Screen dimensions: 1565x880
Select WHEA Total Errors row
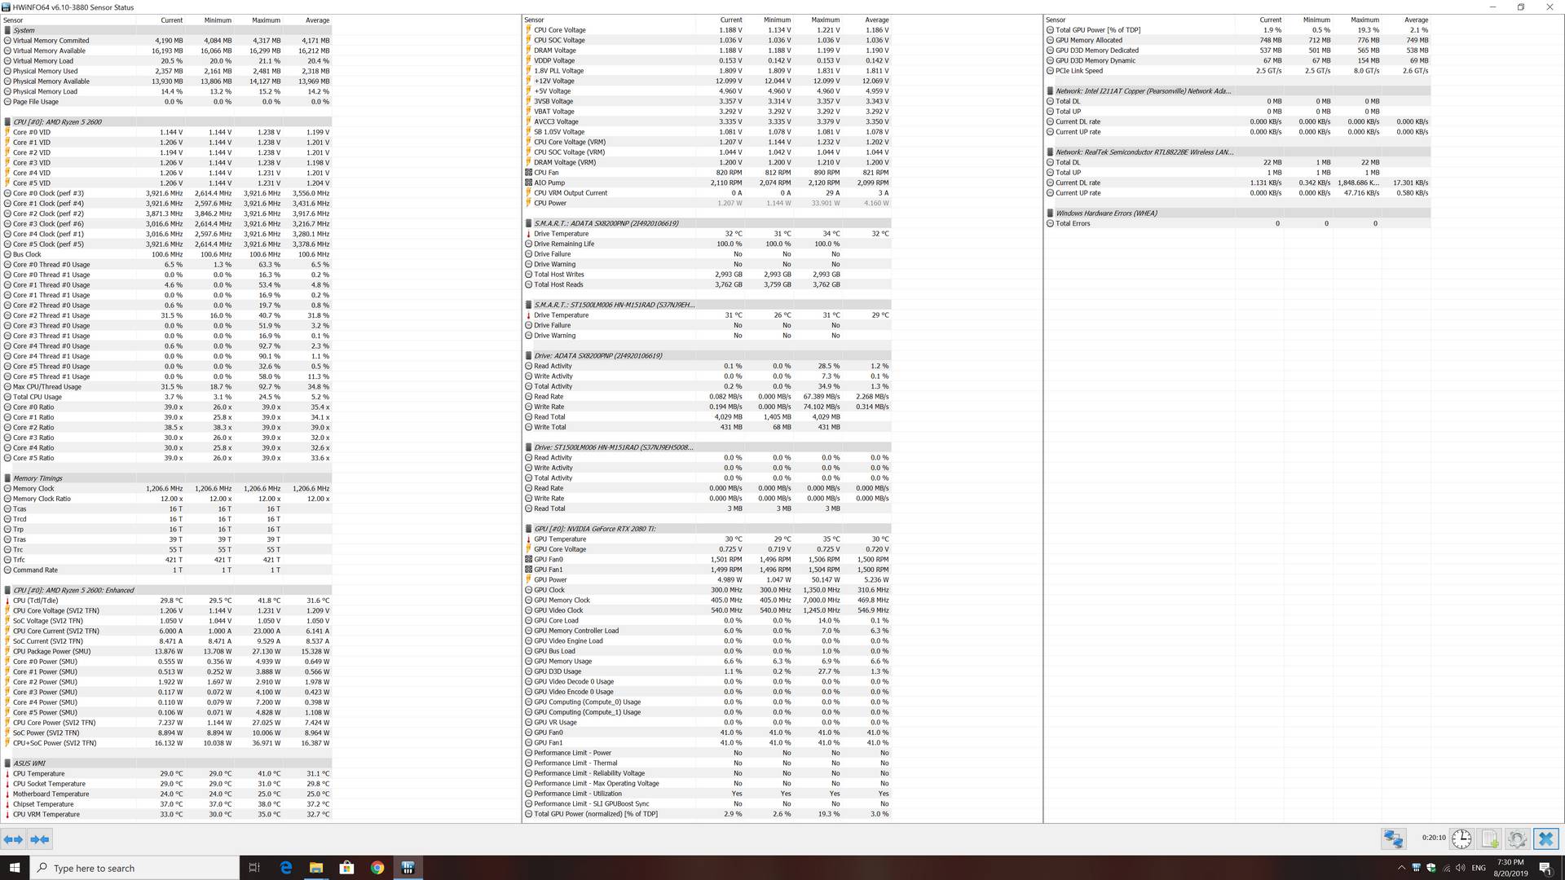[1238, 223]
